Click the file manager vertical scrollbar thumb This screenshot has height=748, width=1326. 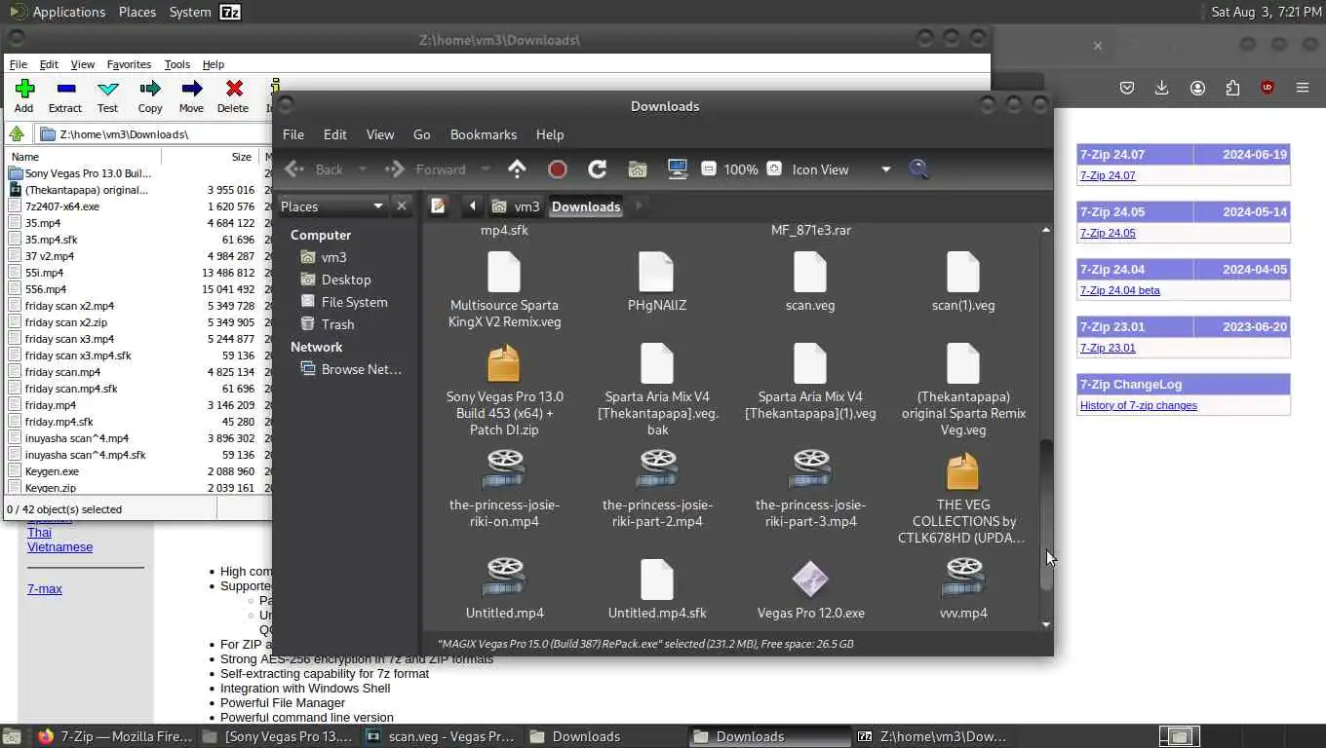coord(1046,513)
